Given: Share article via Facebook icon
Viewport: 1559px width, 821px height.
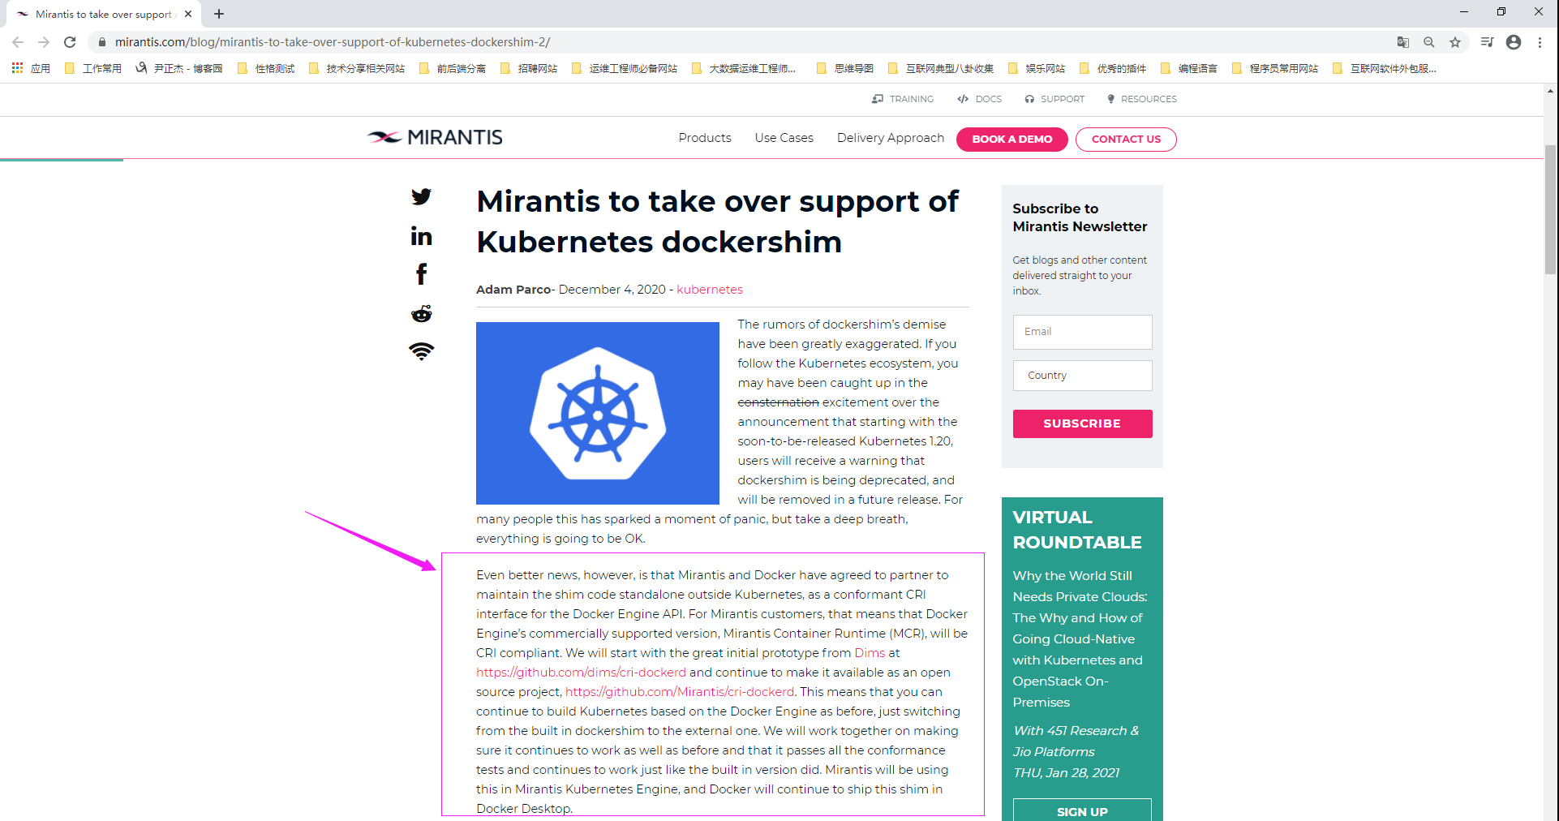Looking at the screenshot, I should [x=421, y=274].
